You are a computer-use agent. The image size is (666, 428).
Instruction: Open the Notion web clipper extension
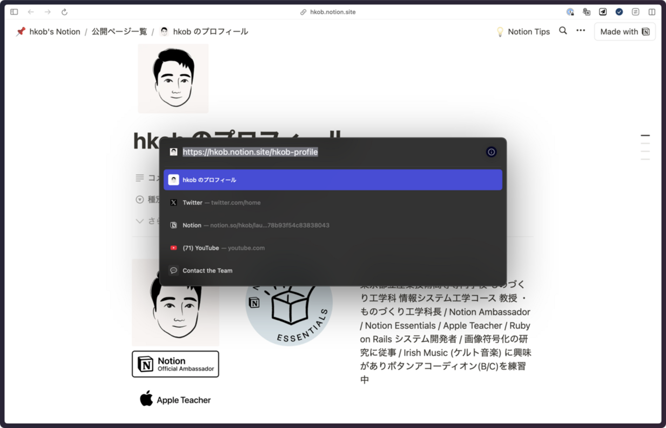coord(587,12)
